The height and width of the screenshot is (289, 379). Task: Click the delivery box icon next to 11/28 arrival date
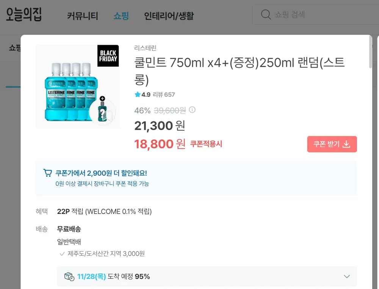coord(68,276)
